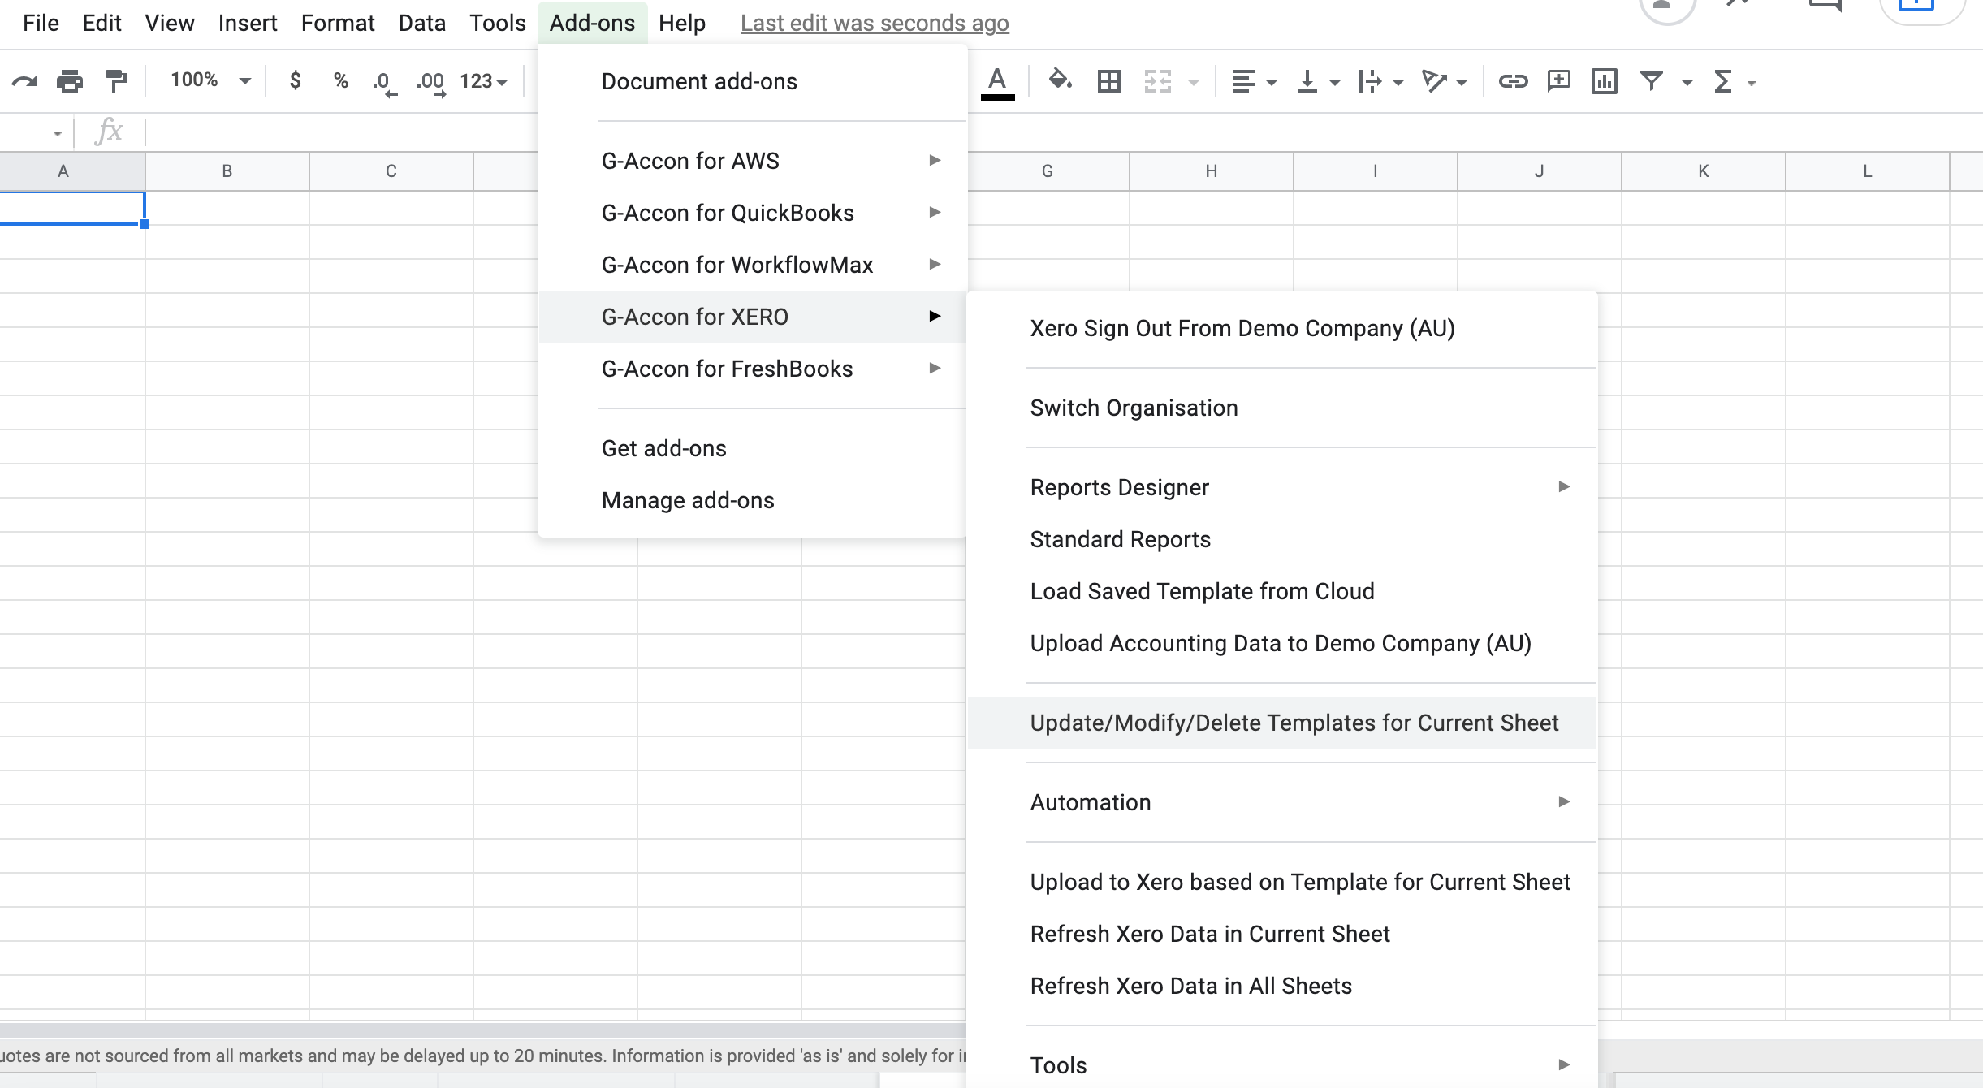The image size is (1983, 1088).
Task: Select column H header
Action: click(x=1212, y=171)
